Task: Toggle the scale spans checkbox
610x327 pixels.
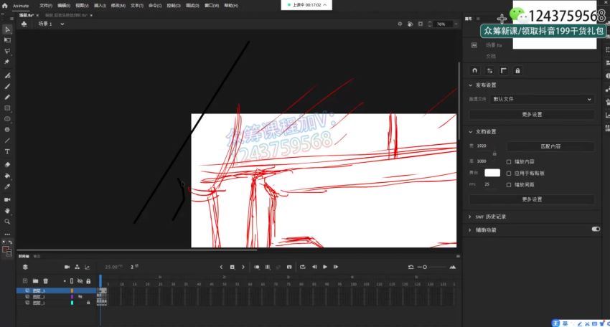Action: click(509, 185)
